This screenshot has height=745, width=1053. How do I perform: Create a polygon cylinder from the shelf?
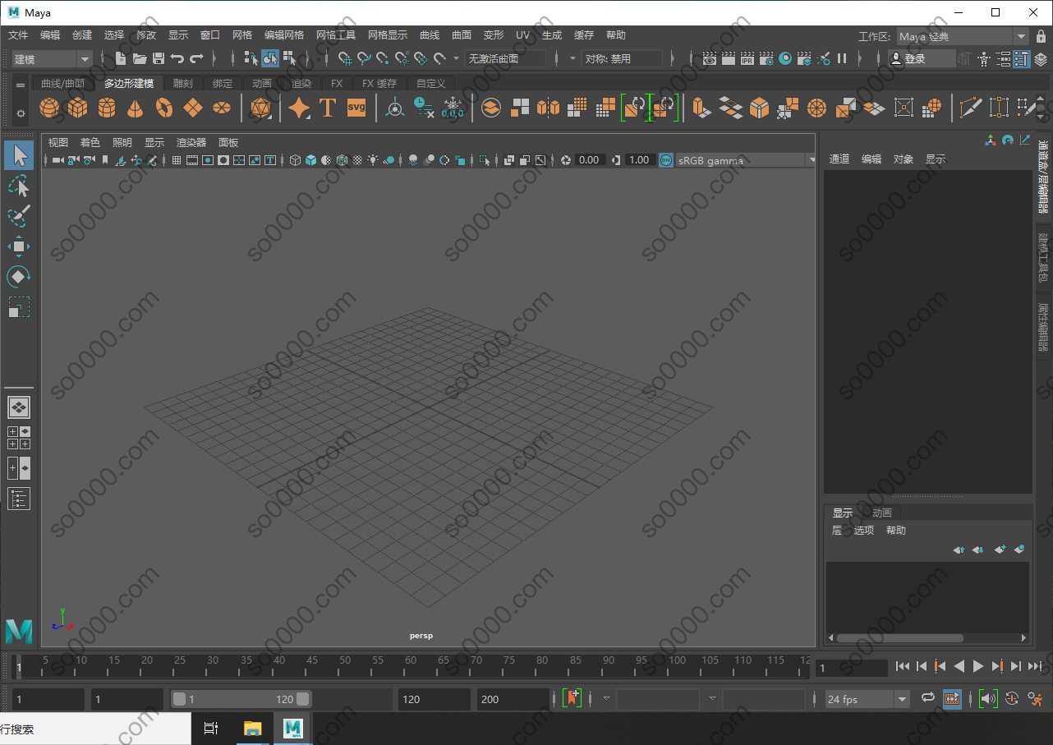(x=107, y=108)
